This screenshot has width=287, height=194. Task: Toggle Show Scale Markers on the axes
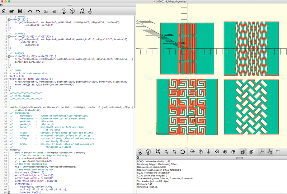point(269,152)
